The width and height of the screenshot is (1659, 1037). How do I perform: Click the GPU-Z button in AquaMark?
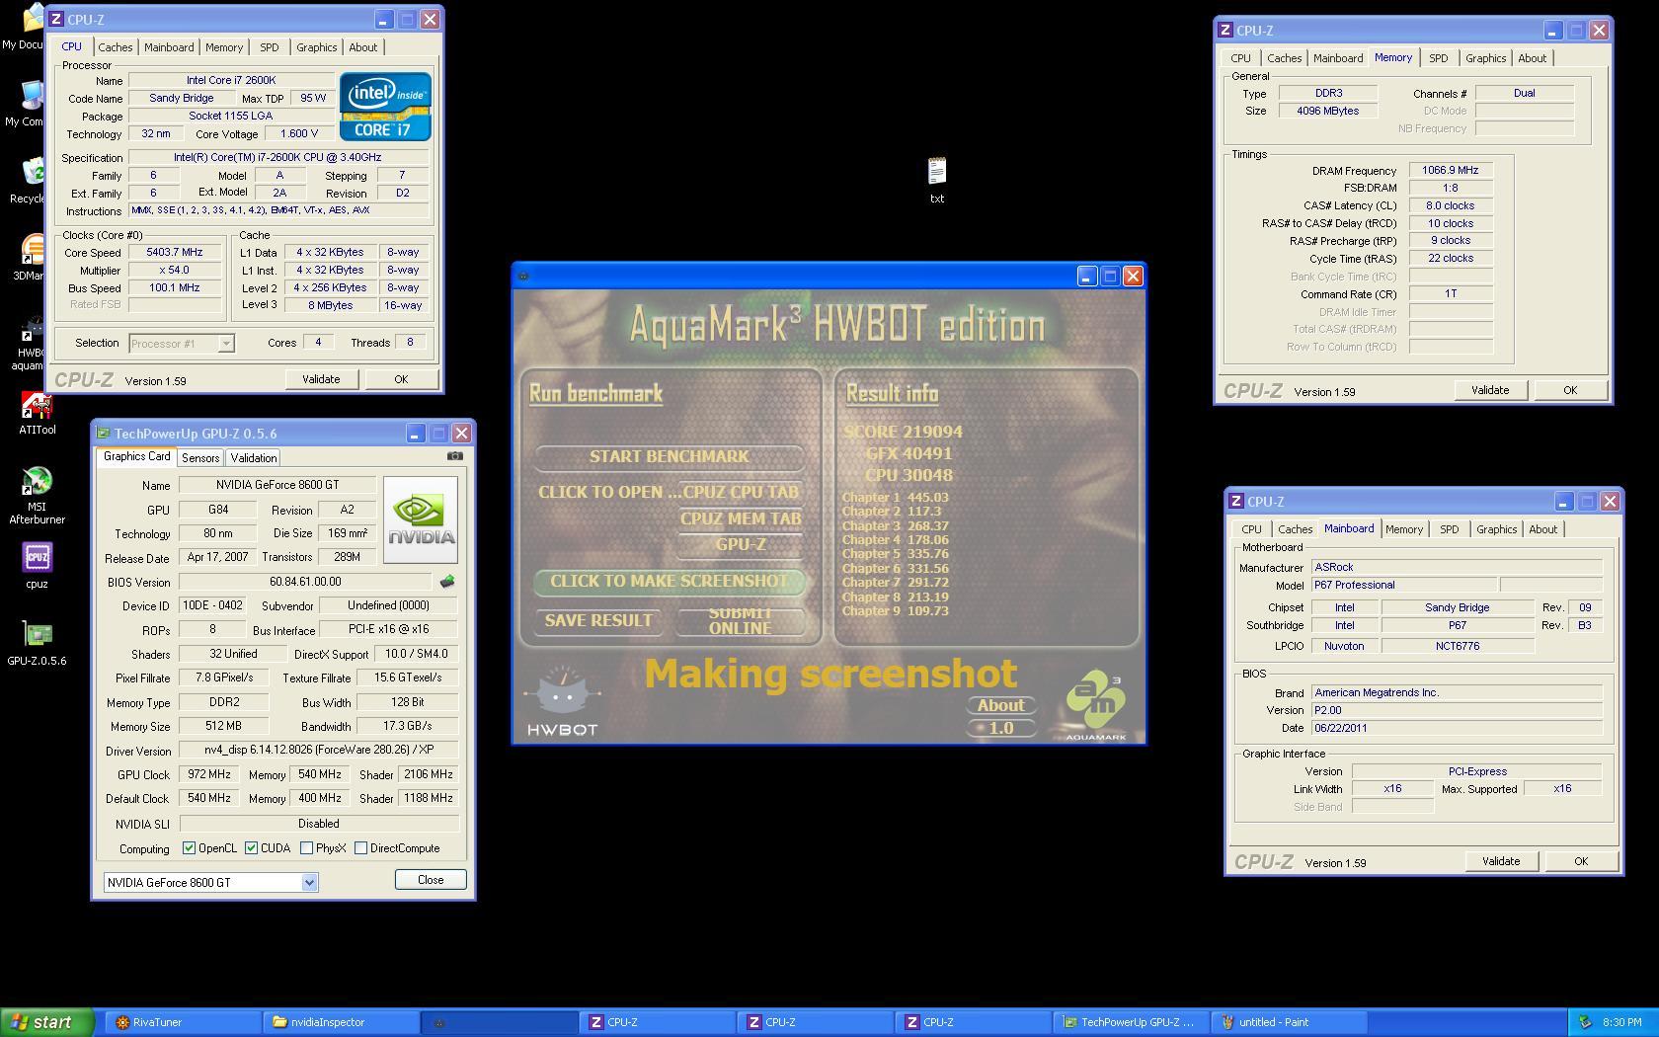741,544
